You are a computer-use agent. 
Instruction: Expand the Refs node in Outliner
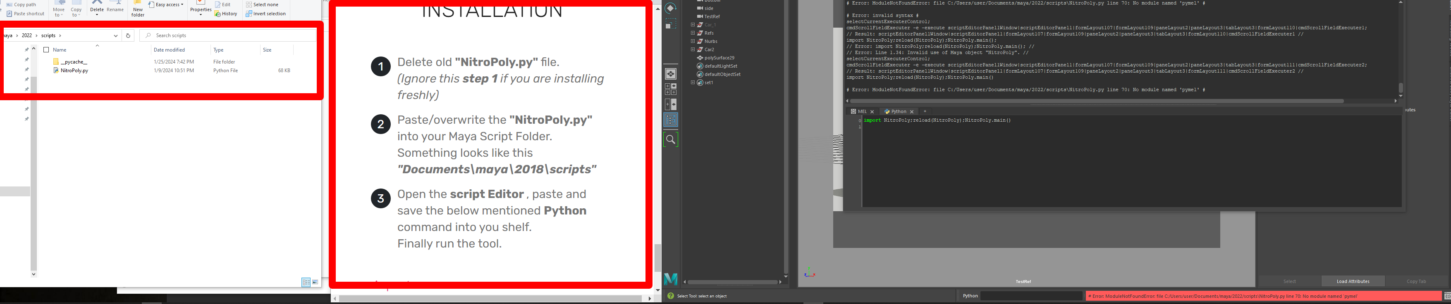[x=693, y=33]
